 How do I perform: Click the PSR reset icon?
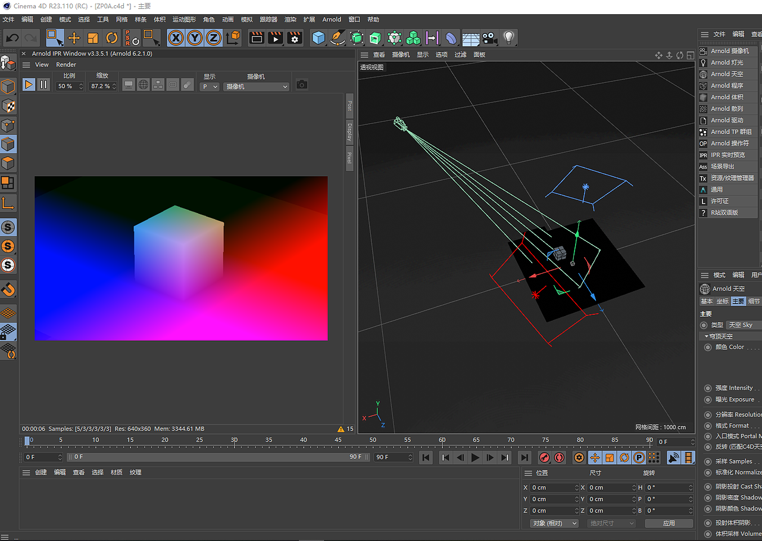click(132, 38)
